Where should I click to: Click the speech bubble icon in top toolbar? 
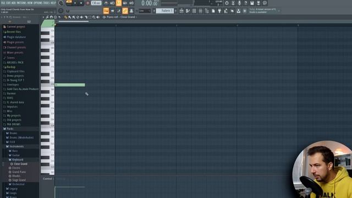click(x=265, y=3)
